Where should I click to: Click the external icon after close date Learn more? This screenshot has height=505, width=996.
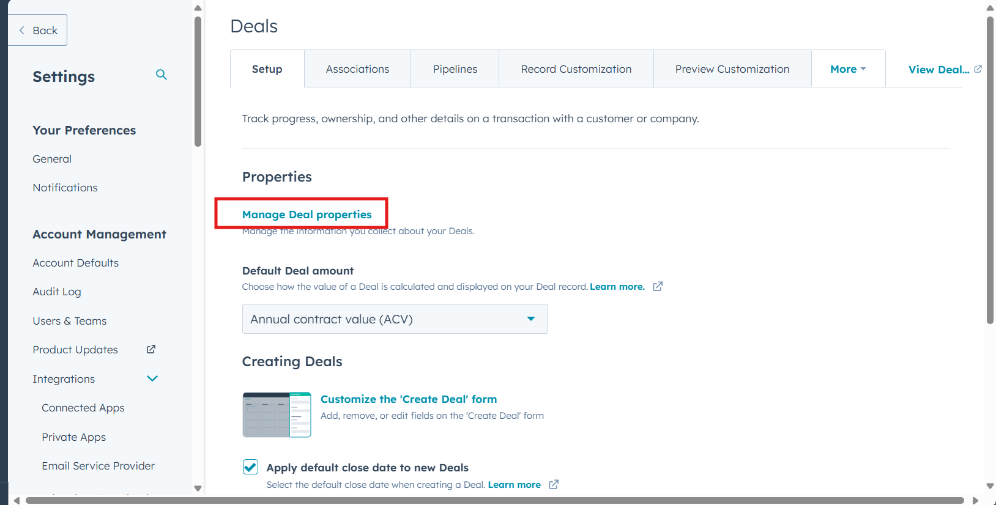pyautogui.click(x=554, y=485)
